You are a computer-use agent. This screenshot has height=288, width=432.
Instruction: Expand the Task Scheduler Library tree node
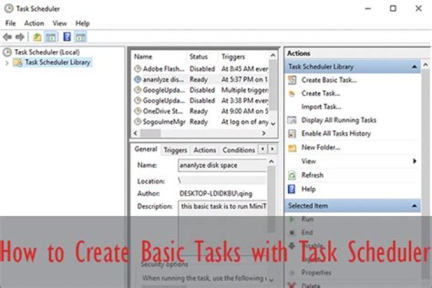pyautogui.click(x=7, y=63)
